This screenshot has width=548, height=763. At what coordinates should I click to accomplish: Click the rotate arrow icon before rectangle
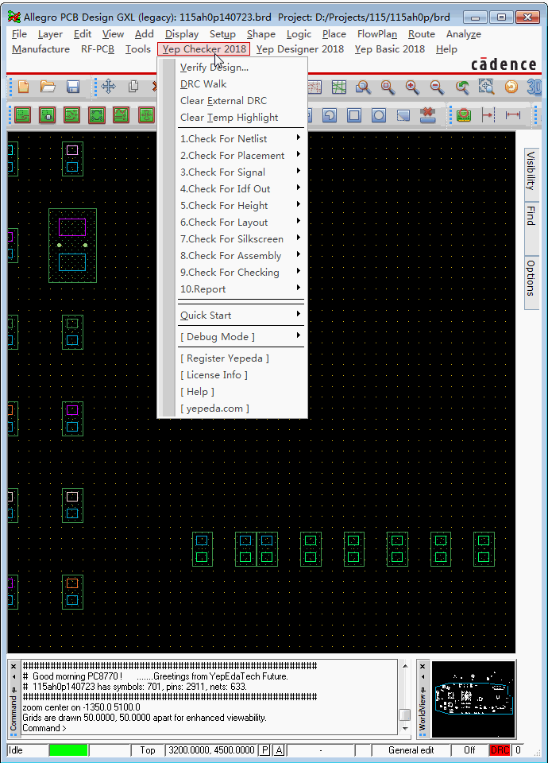[x=330, y=115]
